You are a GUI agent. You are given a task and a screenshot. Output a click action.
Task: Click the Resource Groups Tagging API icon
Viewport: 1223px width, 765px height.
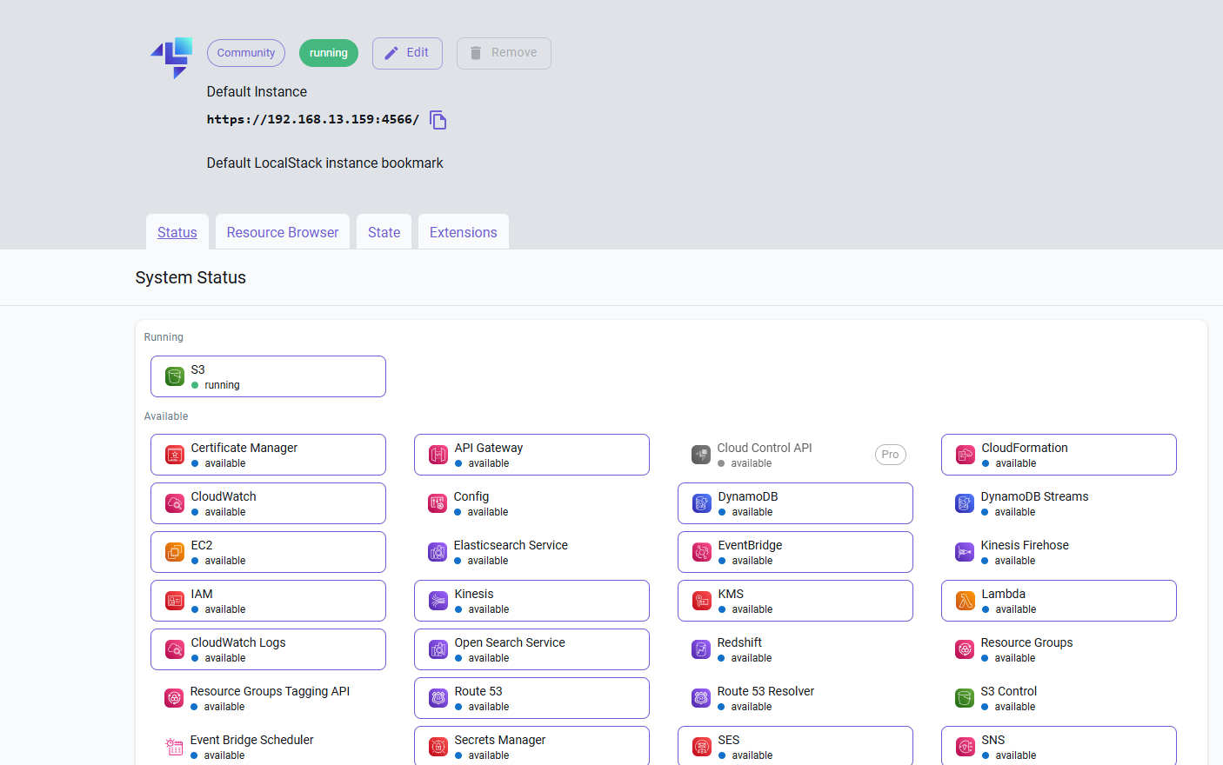[174, 698]
